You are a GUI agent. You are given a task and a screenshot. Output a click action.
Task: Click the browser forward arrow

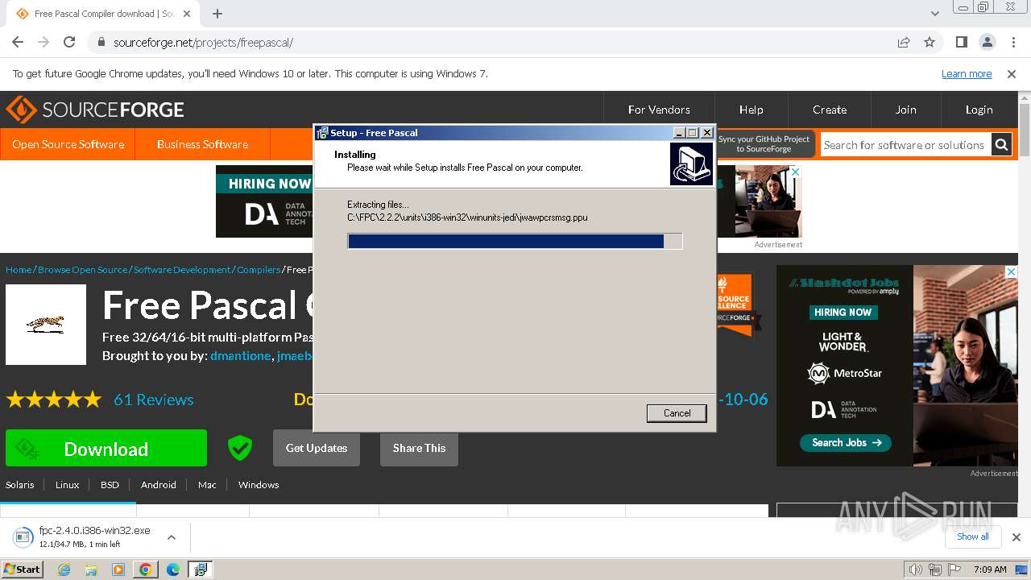coord(43,42)
